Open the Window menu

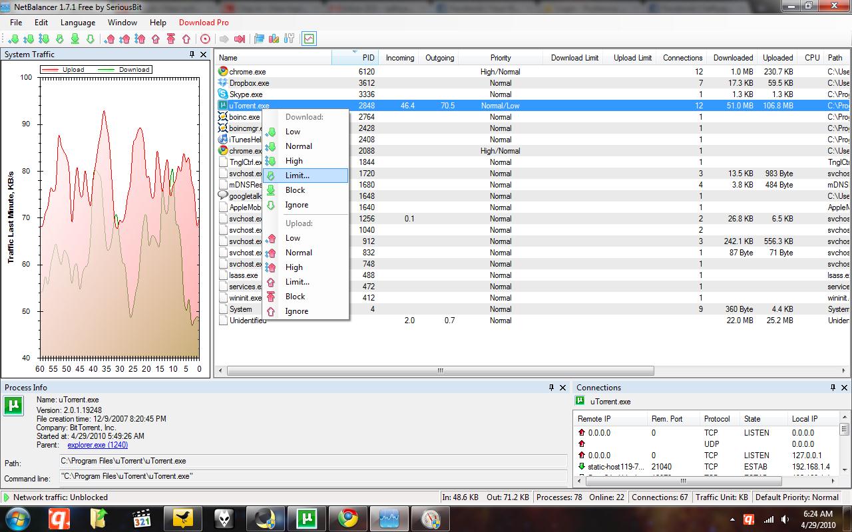(122, 23)
